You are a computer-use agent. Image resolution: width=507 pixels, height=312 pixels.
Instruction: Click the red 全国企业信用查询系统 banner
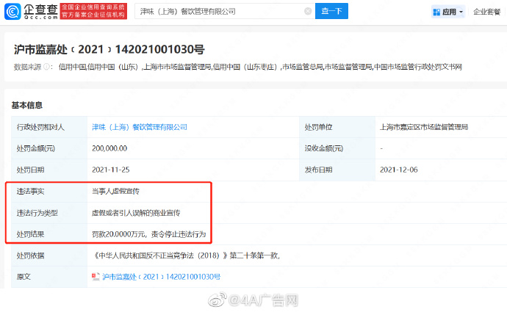[x=93, y=11]
